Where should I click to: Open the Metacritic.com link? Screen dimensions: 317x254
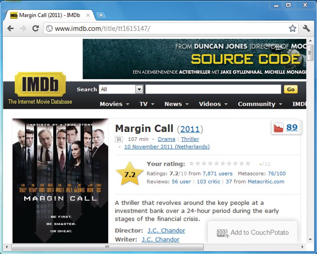tap(266, 182)
